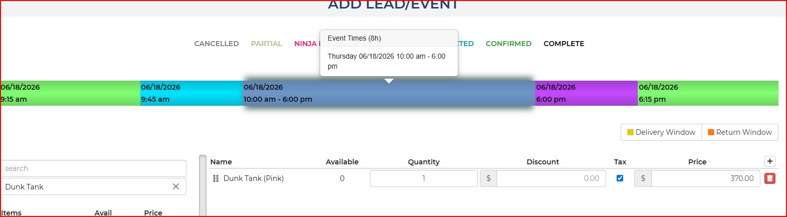Image resolution: width=787 pixels, height=217 pixels.
Task: Clear the Dunk Tank filter with X
Action: (176, 186)
